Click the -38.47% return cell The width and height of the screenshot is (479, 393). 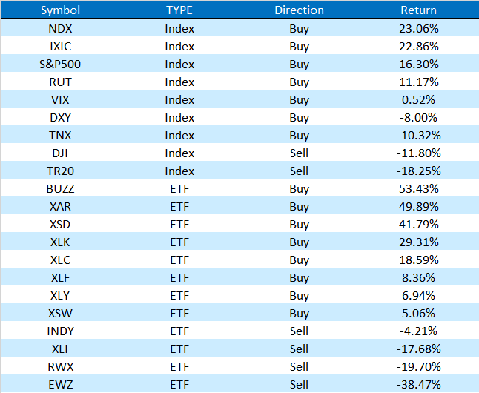pyautogui.click(x=418, y=384)
